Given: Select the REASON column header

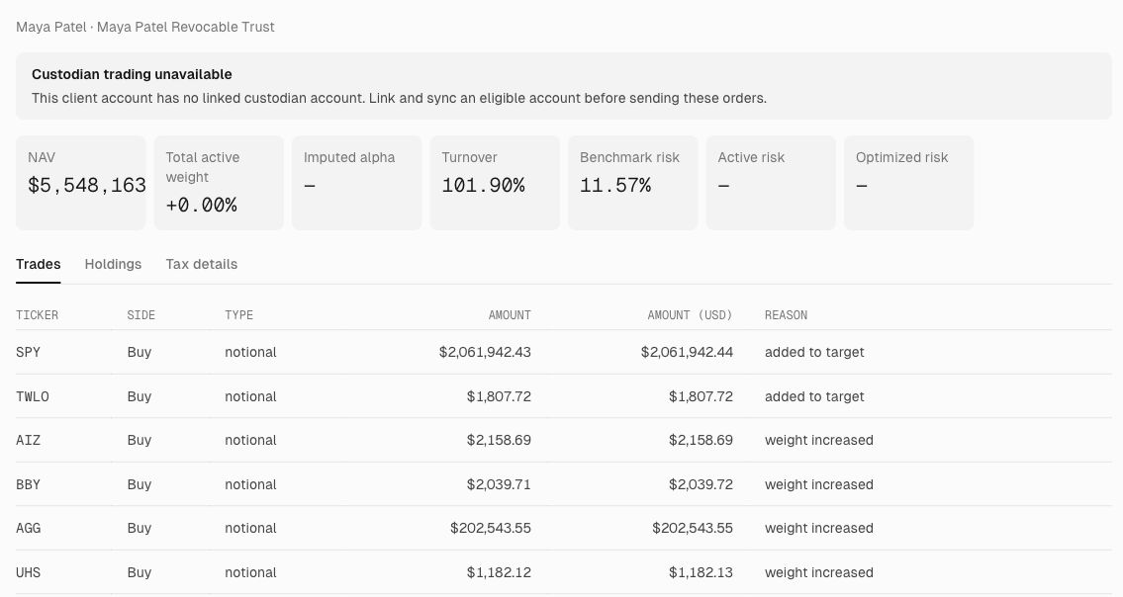Looking at the screenshot, I should click(786, 315).
